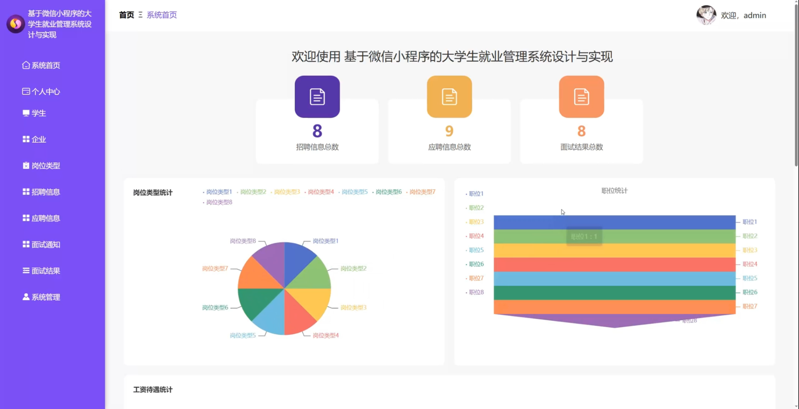Click the home icon beside 系统首页
The image size is (799, 409).
(x=26, y=65)
